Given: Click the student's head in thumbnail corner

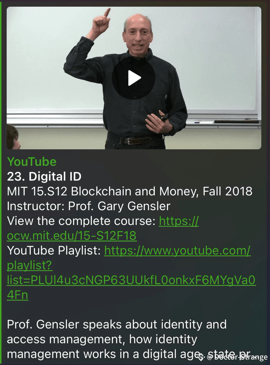Looking at the screenshot, I should point(13,137).
